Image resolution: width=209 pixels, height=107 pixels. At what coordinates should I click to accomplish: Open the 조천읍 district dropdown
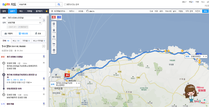(81, 11)
